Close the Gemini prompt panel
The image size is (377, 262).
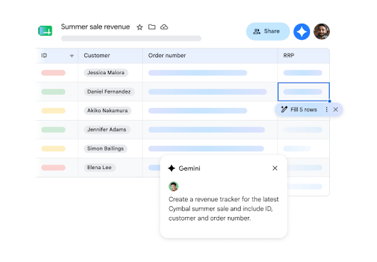[x=275, y=168]
